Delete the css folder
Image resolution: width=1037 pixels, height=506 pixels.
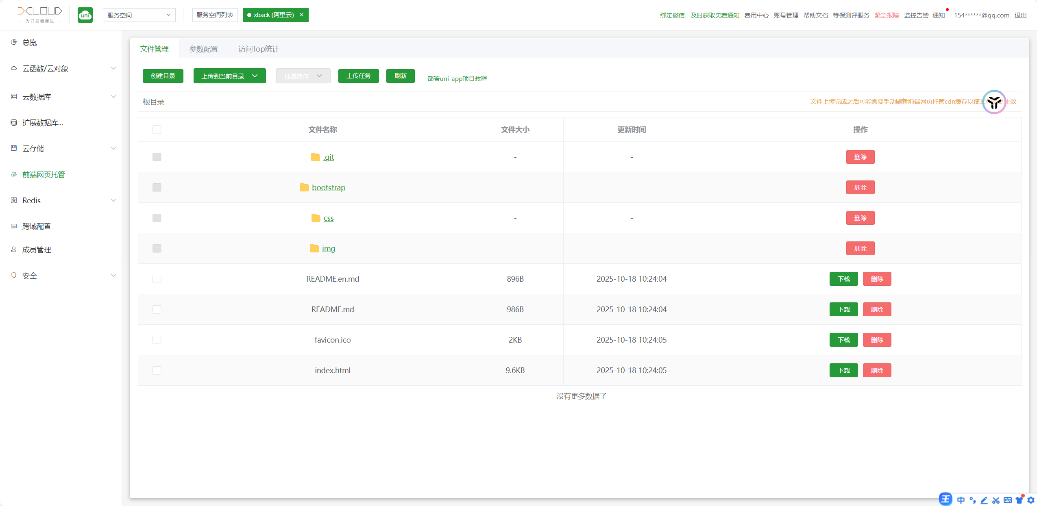860,218
